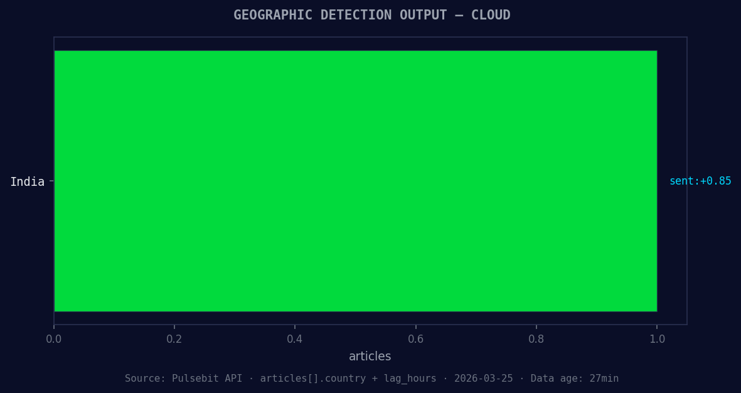The height and width of the screenshot is (393, 741).
Task: Click the 0.8 tick label
Action: pos(536,338)
